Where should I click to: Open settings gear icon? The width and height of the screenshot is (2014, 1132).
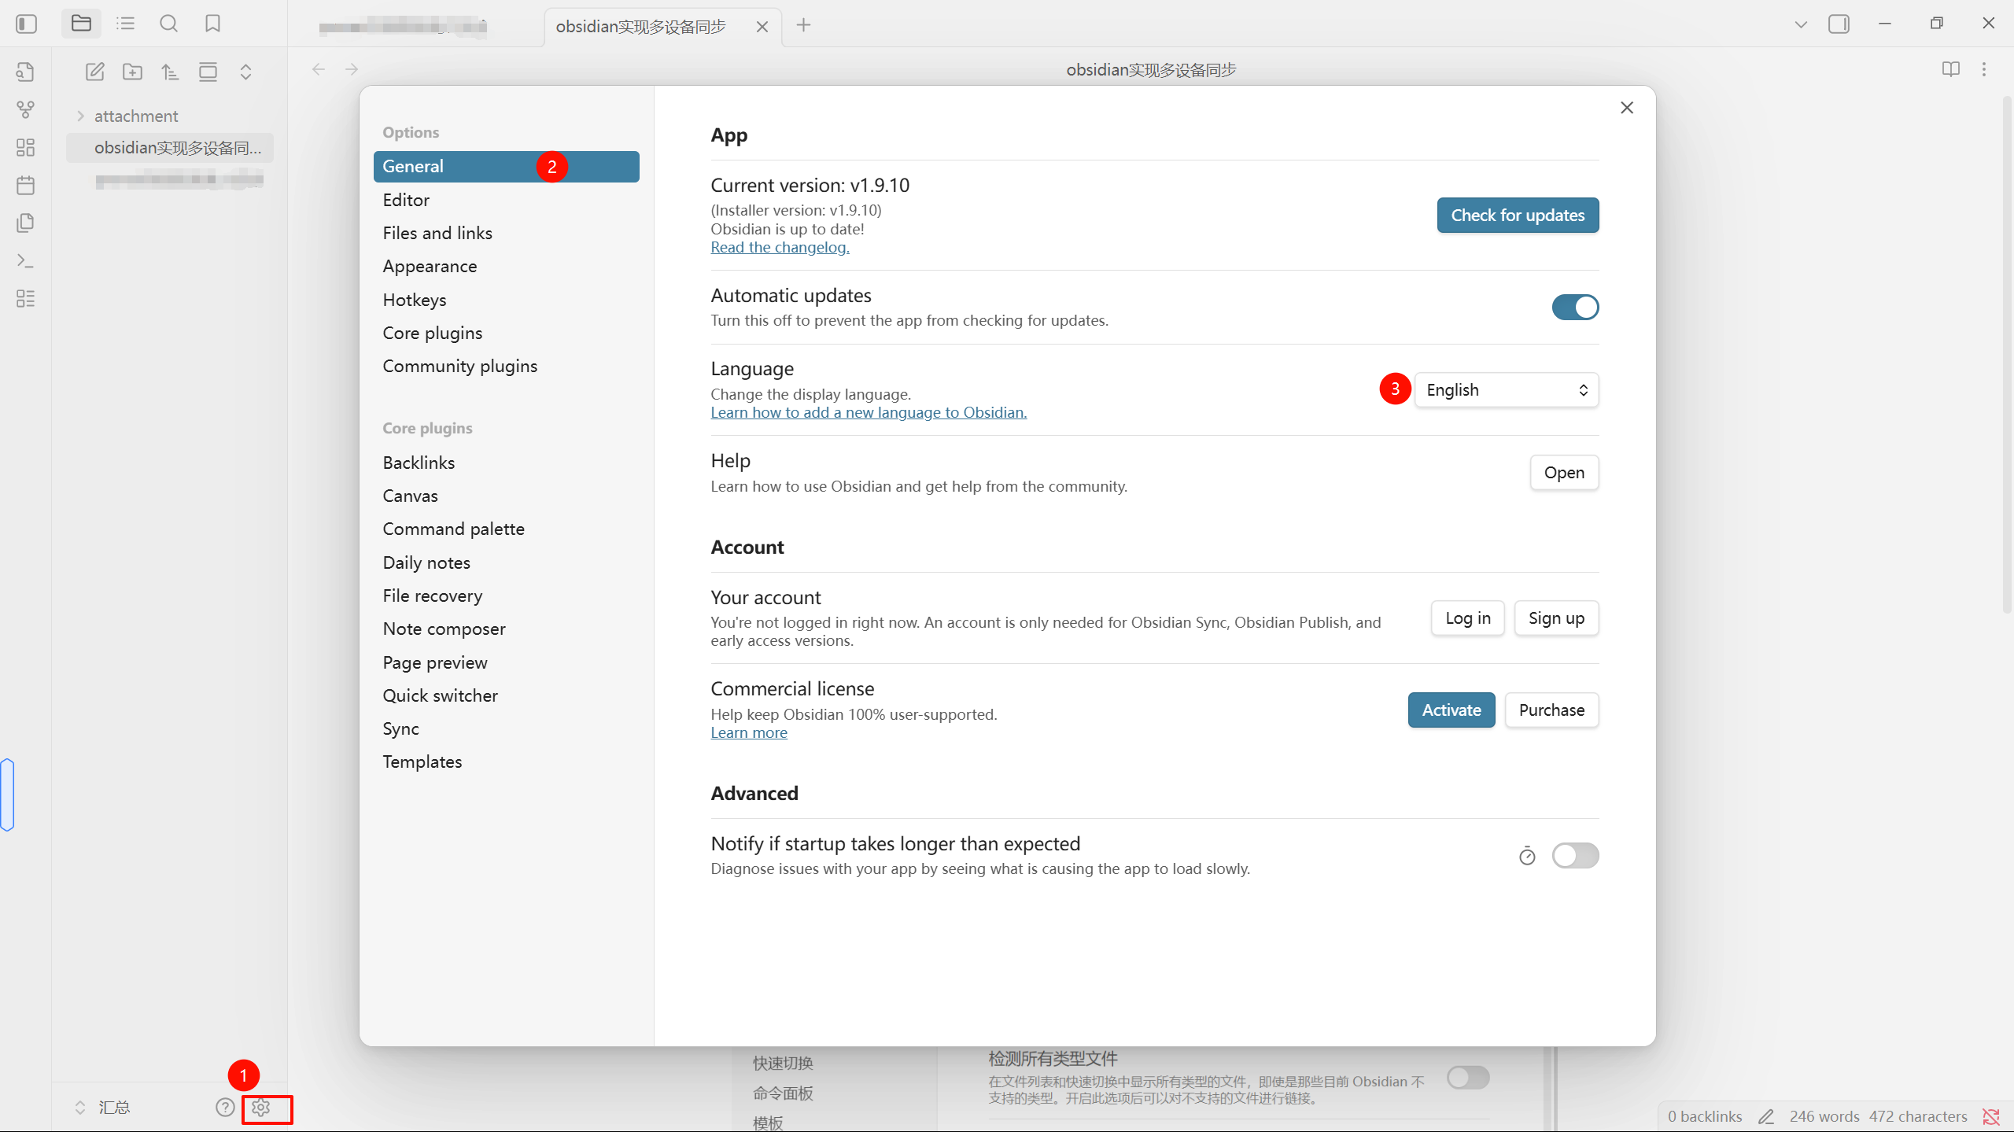click(261, 1108)
